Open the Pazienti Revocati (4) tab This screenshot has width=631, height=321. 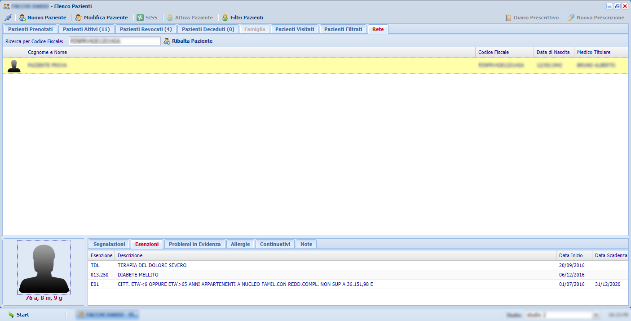146,29
